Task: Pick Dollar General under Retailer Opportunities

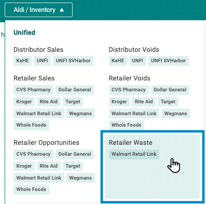Action: 75,154
